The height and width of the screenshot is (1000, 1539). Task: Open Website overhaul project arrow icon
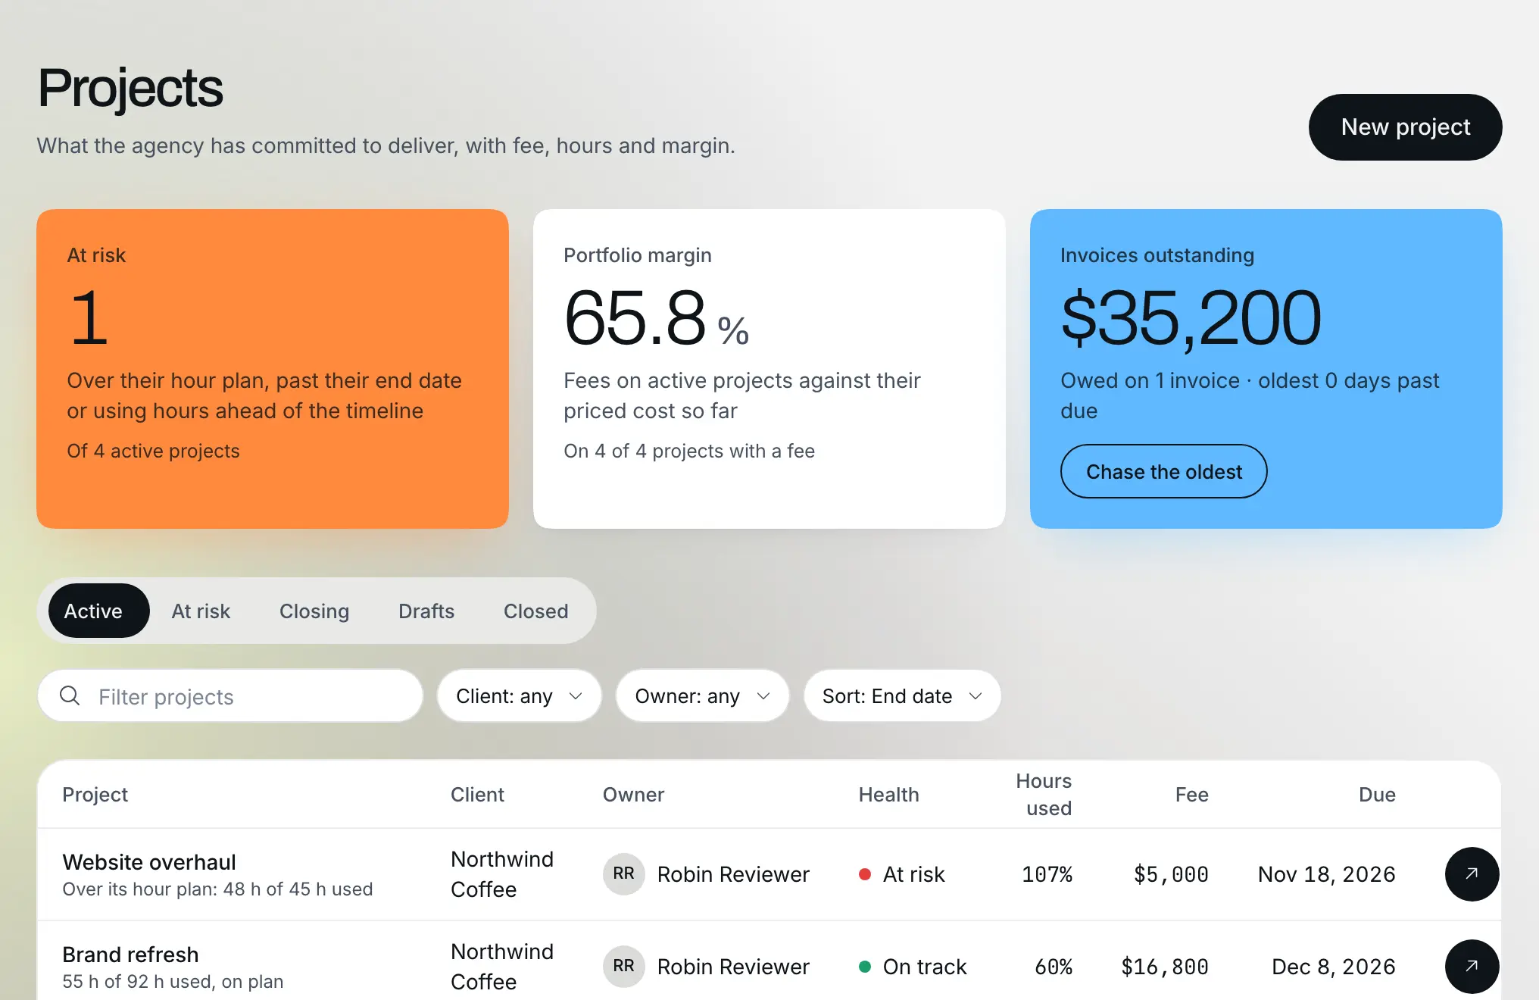pyautogui.click(x=1472, y=873)
